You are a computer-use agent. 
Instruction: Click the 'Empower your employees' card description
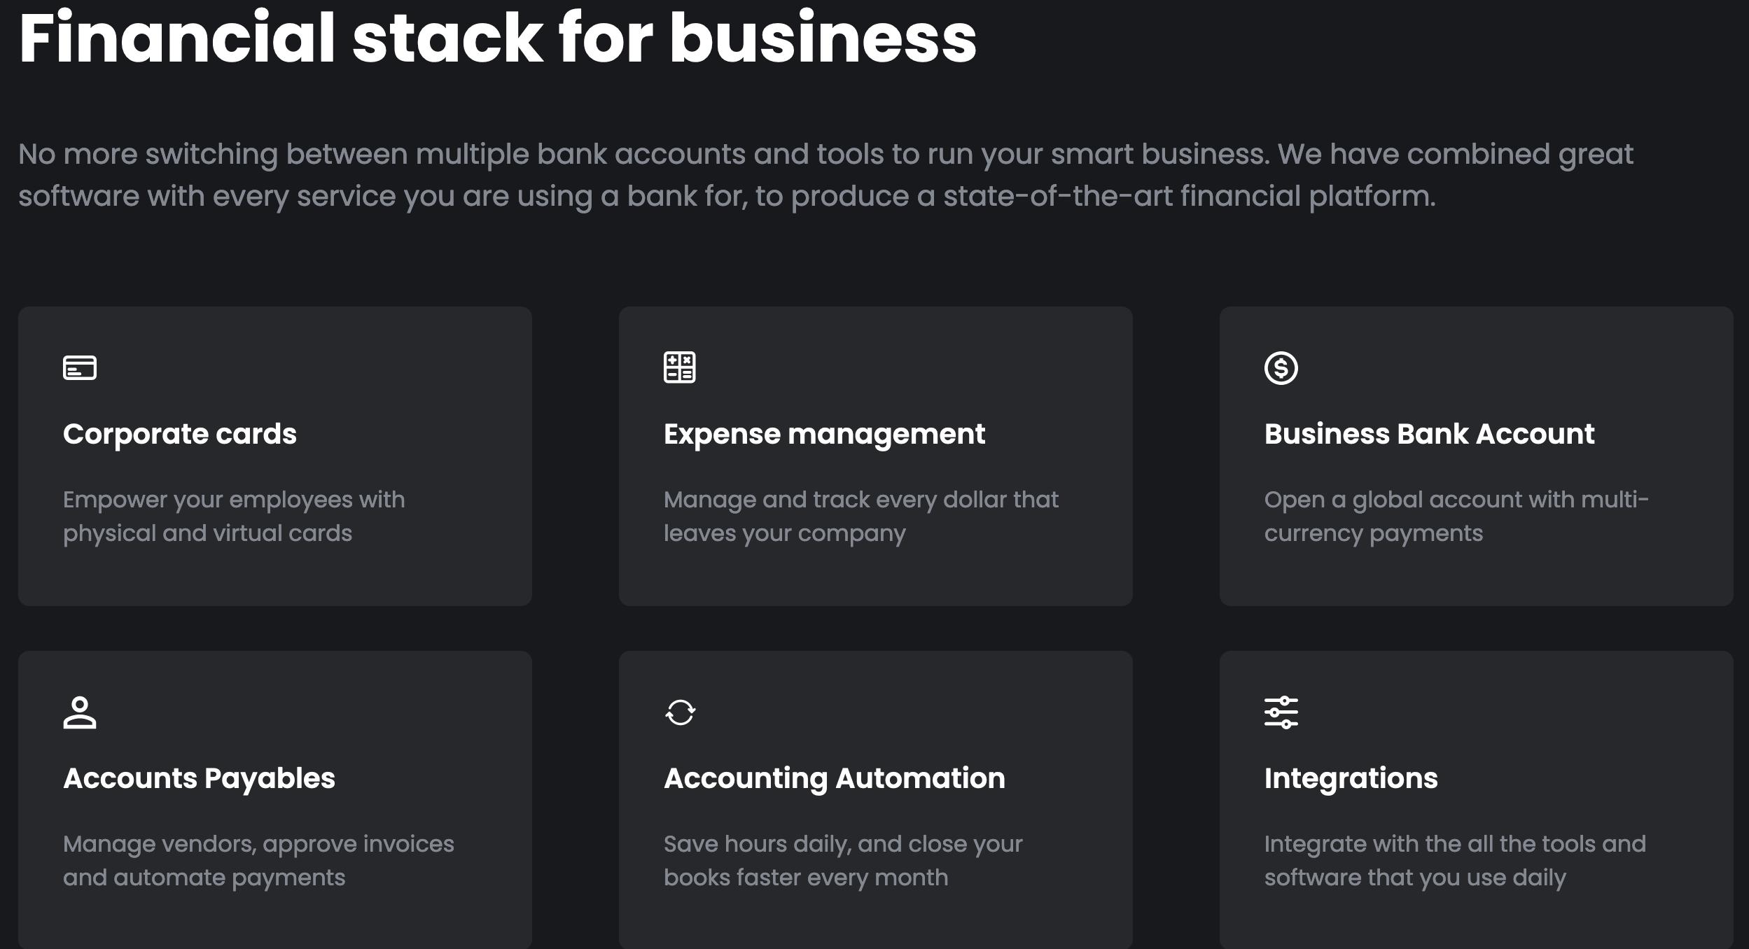pyautogui.click(x=234, y=516)
